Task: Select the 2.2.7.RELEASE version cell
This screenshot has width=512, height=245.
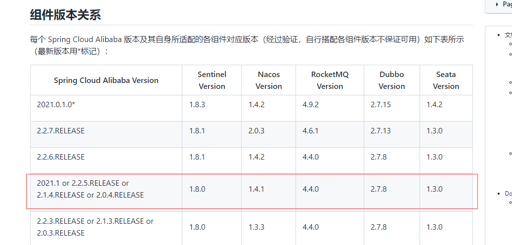Action: tap(106, 134)
